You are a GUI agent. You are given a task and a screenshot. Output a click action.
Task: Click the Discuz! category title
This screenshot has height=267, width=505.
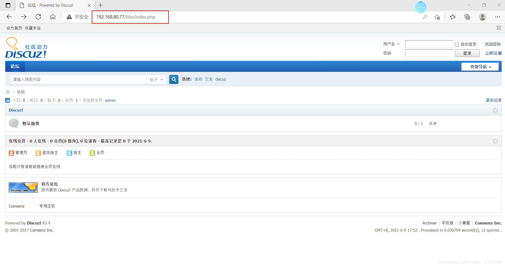(16, 110)
